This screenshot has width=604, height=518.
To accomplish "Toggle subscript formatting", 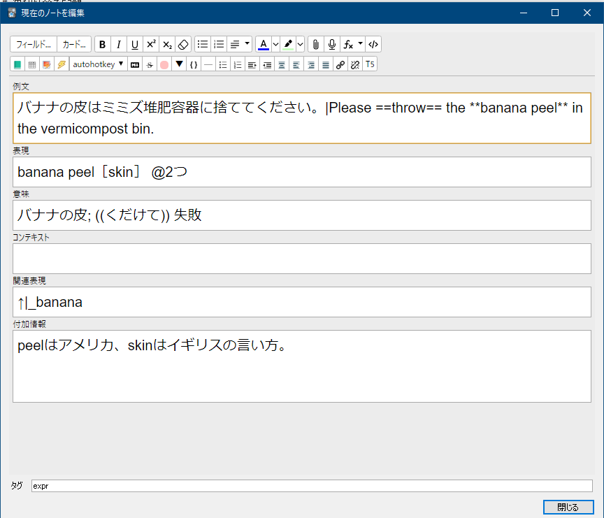I will tap(167, 44).
